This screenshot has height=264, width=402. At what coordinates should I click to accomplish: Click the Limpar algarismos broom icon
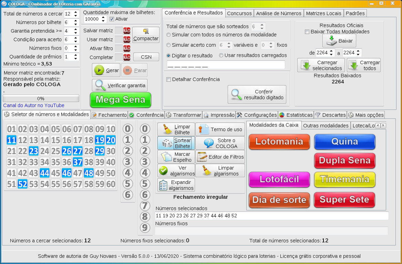point(207,170)
